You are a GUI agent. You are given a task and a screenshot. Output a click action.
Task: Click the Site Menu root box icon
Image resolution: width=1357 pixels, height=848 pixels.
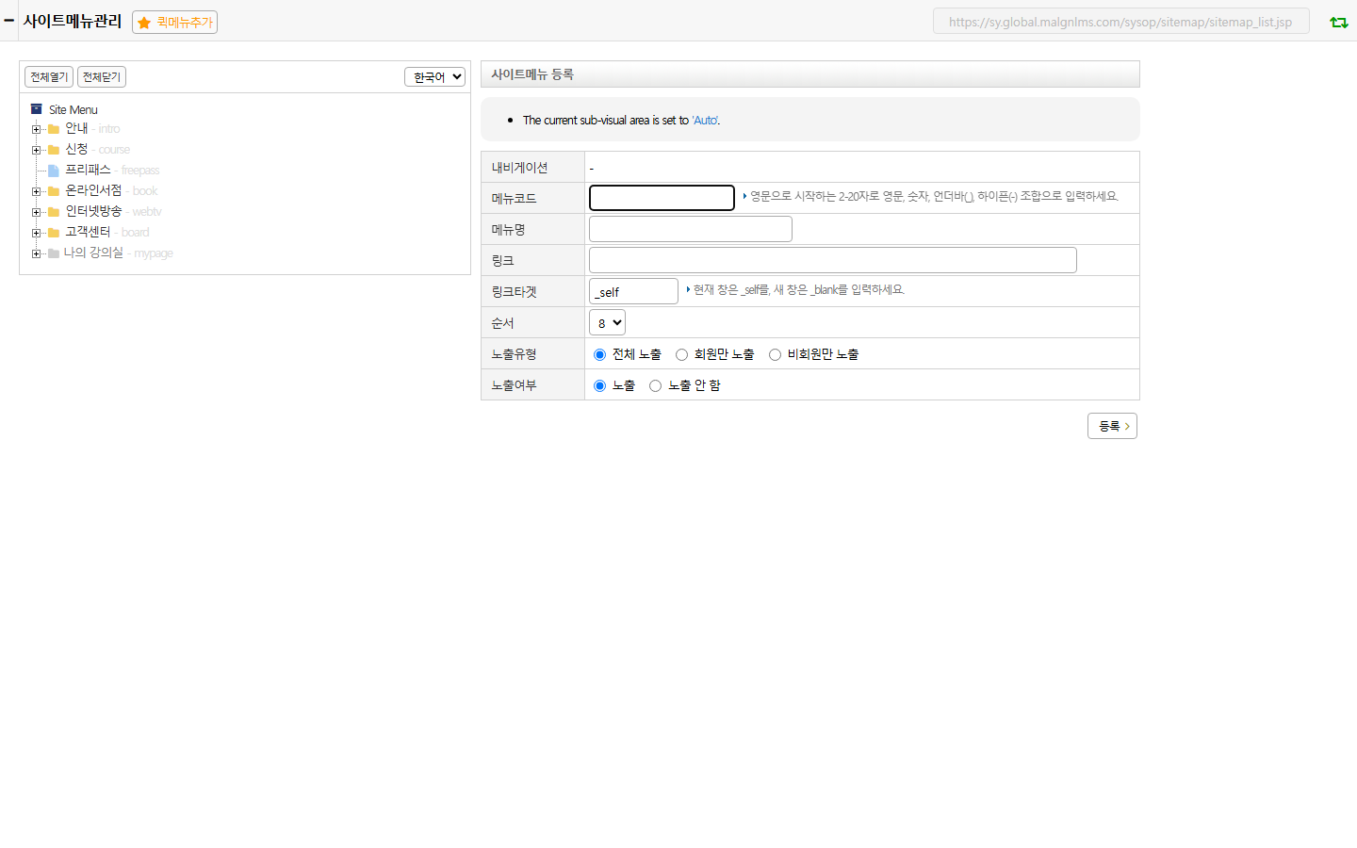click(37, 109)
